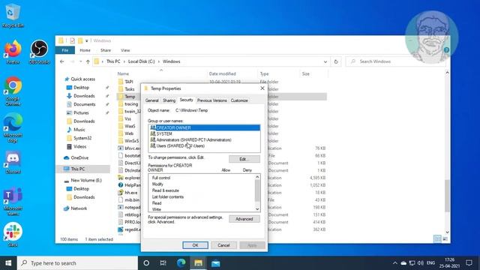This screenshot has height=270, width=480.
Task: Click the Explorer Back arrow
Action: (x=62, y=61)
